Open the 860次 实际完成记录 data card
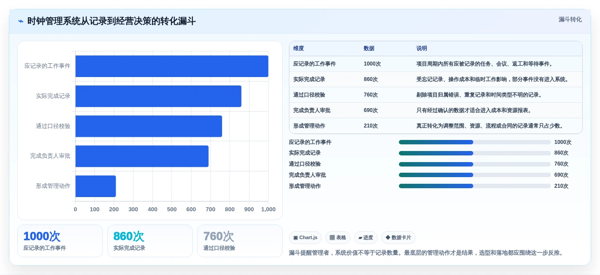600x275 pixels. (x=150, y=241)
